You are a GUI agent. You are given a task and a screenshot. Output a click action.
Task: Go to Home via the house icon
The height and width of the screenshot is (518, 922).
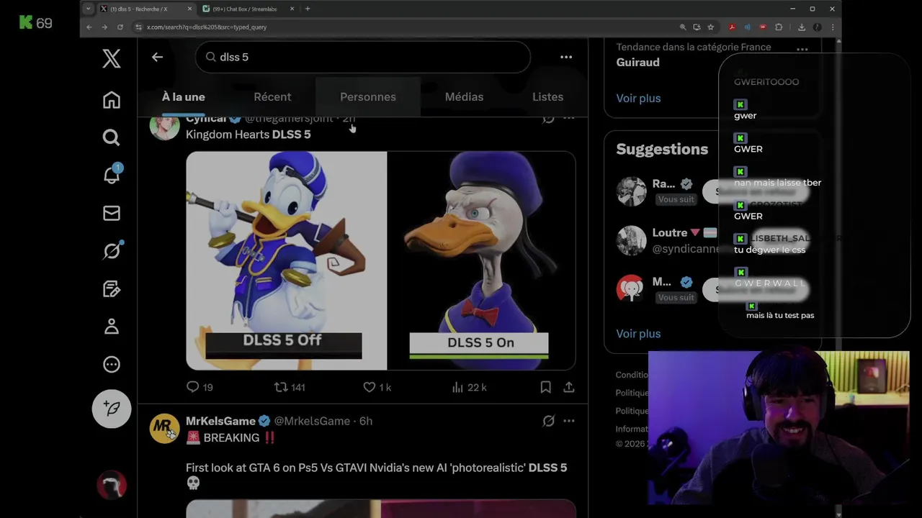click(111, 100)
